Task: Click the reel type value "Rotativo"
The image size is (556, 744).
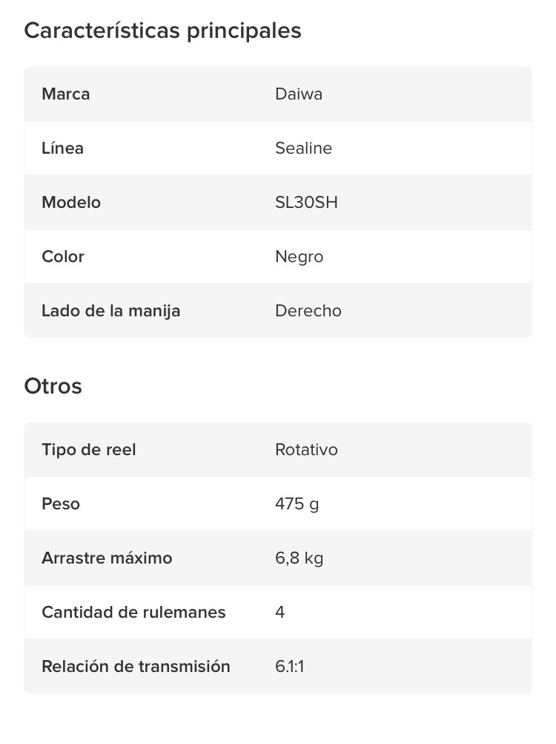Action: point(306,450)
